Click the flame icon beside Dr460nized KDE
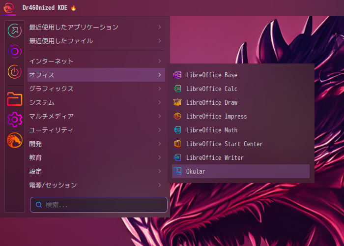 pos(74,8)
